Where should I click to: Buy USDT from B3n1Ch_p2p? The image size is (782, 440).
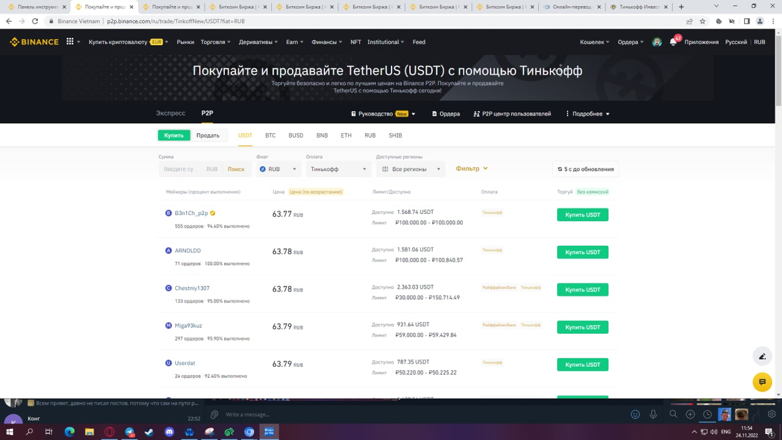583,214
